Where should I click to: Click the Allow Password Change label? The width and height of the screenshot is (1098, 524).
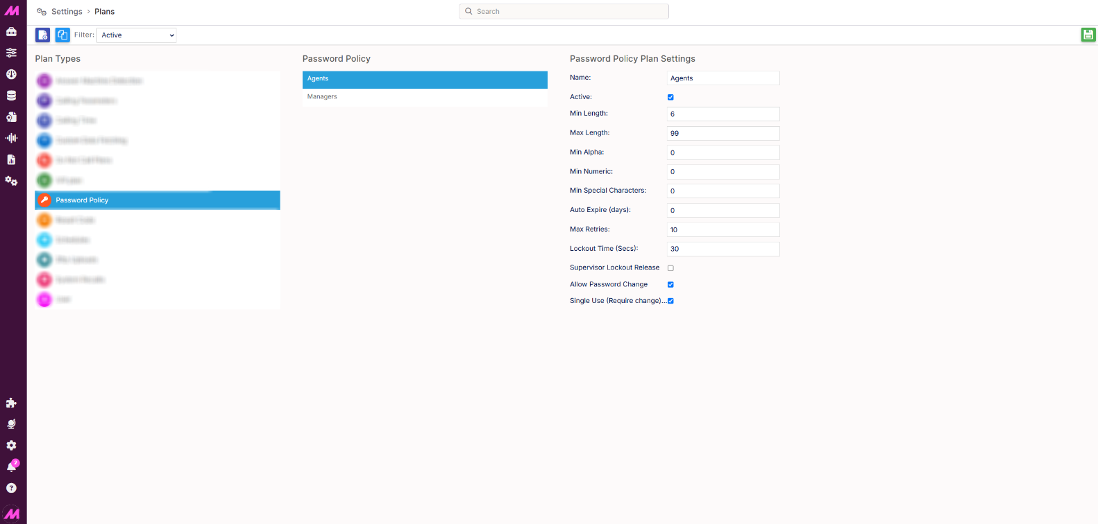609,284
